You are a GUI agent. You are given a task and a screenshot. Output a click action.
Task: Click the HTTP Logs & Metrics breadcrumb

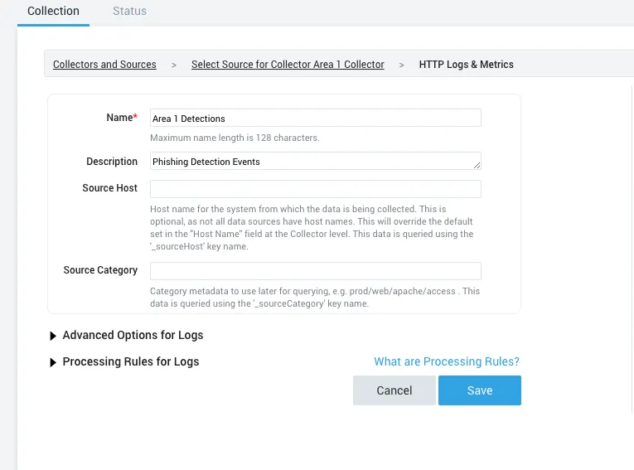tap(466, 65)
